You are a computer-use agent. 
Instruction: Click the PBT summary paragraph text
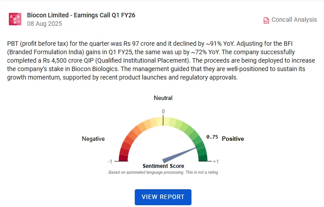click(162, 60)
